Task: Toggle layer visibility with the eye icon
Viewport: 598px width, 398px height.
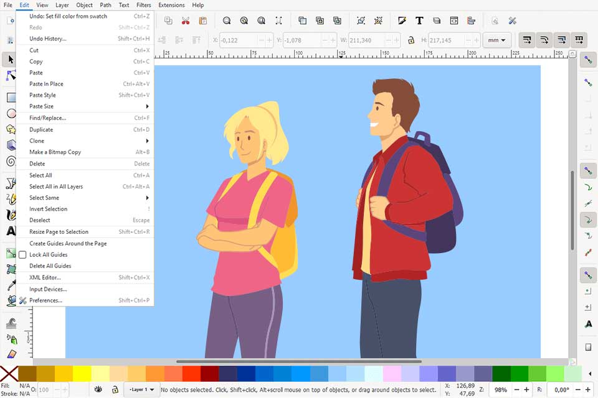Action: coord(98,389)
